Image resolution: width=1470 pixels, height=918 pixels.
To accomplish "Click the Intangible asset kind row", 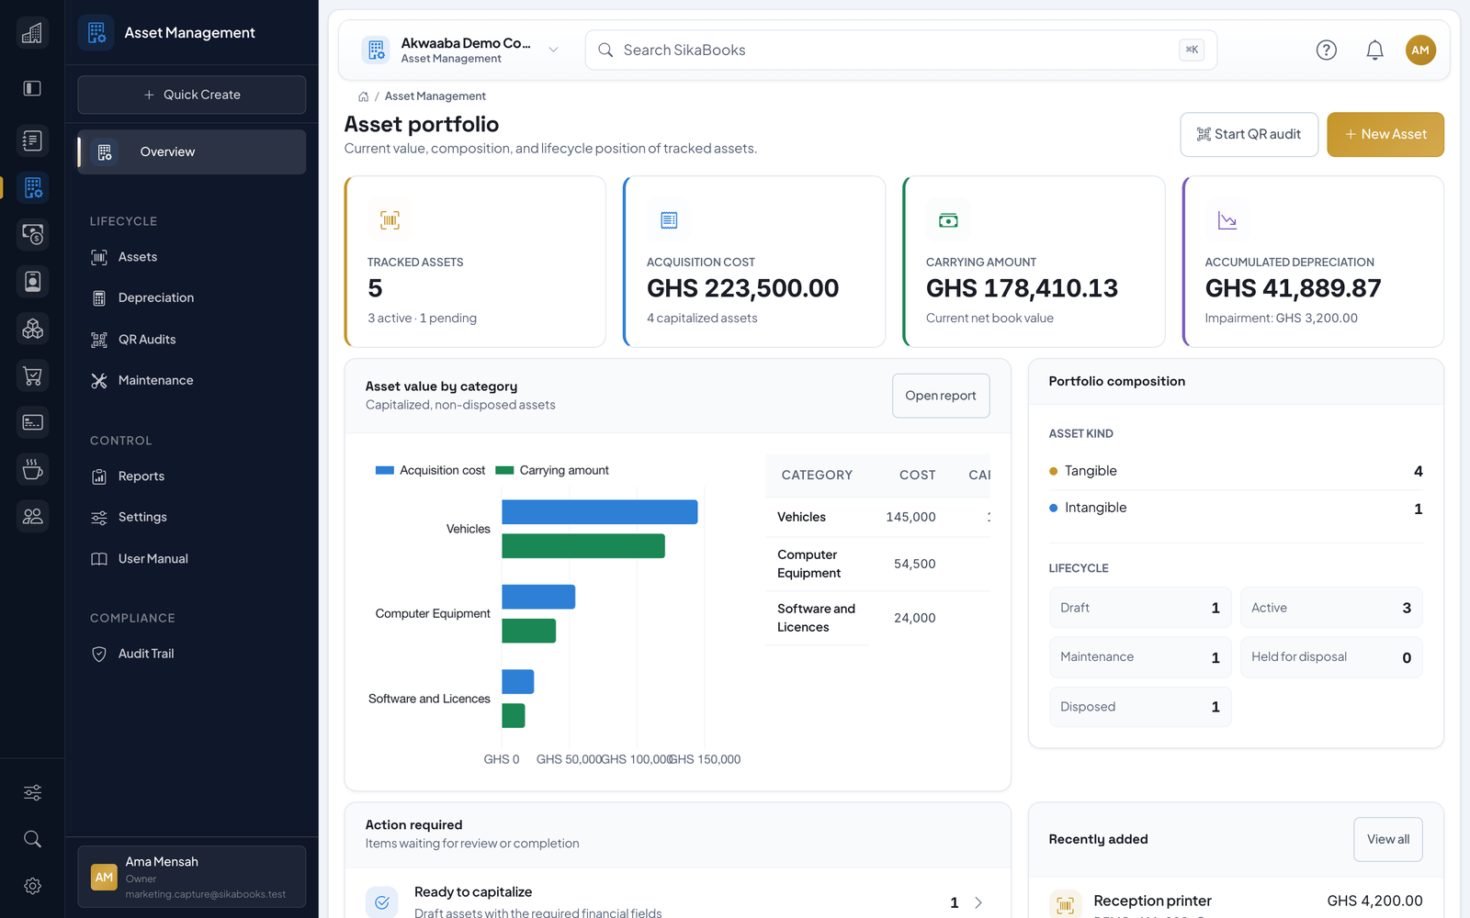I will point(1236,509).
